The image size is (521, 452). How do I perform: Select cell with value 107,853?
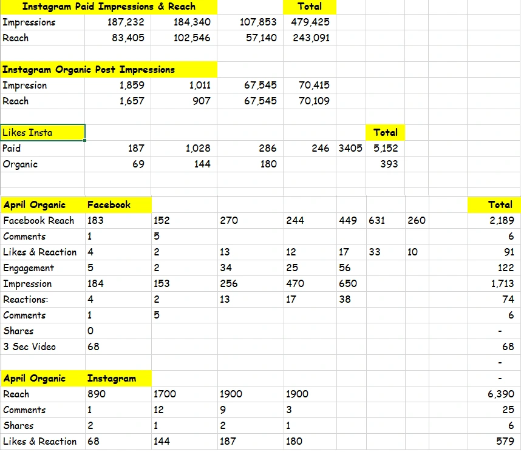tap(250, 22)
